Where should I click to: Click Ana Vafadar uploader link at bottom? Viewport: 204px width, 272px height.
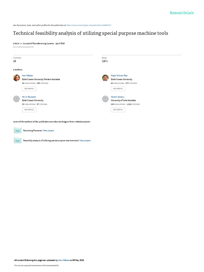tap(64, 260)
